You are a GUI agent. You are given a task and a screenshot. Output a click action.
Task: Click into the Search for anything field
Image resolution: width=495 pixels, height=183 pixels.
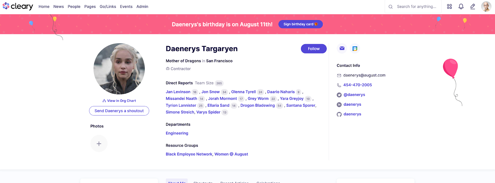(x=416, y=6)
